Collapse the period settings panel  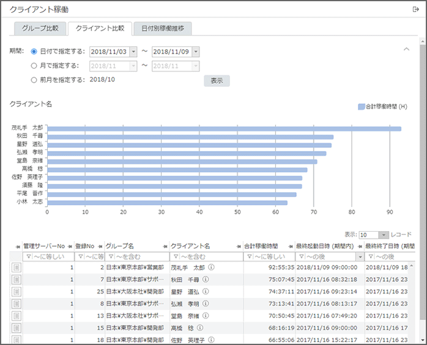(406, 50)
